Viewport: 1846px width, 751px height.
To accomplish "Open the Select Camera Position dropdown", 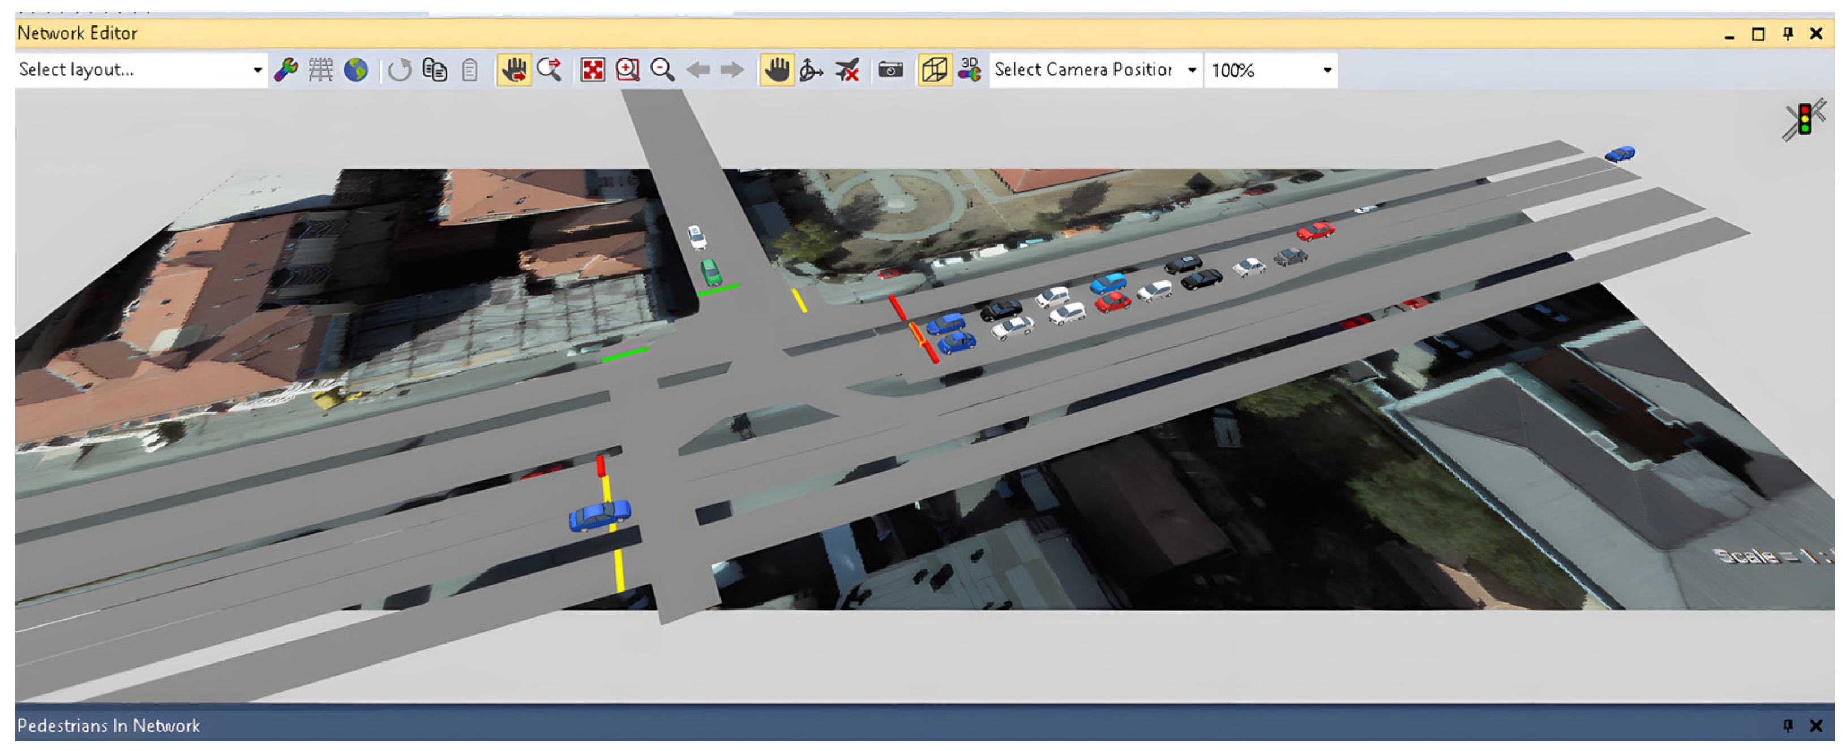I will [1096, 70].
